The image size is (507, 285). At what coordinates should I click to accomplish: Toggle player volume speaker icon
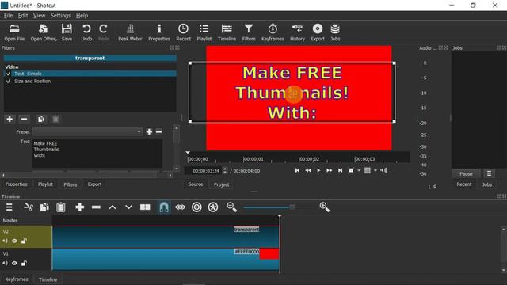click(383, 170)
